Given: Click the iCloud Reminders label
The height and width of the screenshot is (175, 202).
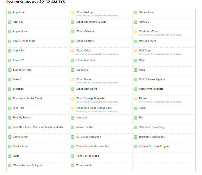Looking at the screenshot, I should 86,89.
